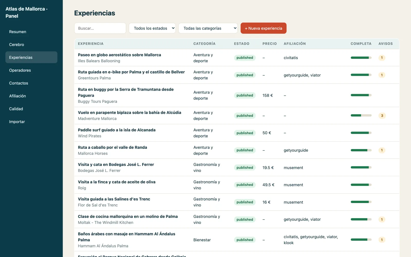Click the avisos badge for Baños árabes row

click(x=382, y=240)
